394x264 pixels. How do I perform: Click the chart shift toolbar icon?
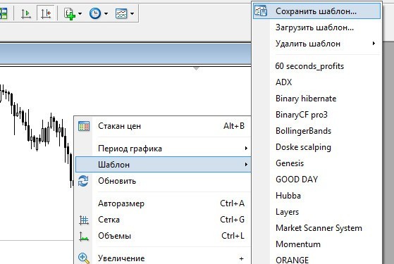pyautogui.click(x=46, y=13)
